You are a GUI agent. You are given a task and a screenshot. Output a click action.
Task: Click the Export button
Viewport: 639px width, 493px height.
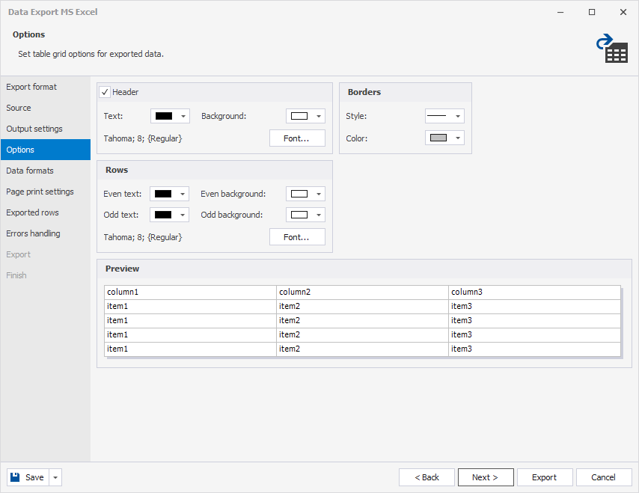(545, 477)
